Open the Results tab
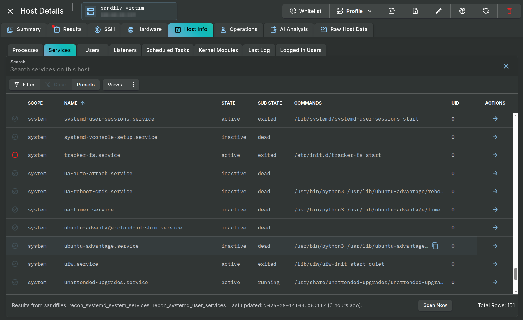 coord(67,29)
